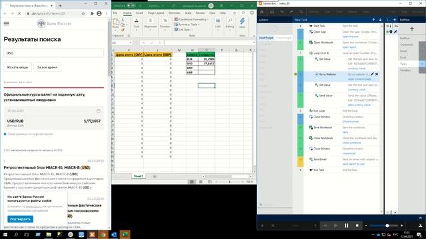This screenshot has width=426, height=239.
Task: Move action up with the up arrow
Action: pos(373,20)
